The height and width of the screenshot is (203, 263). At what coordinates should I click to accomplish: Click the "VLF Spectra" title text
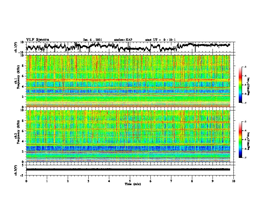click(38, 40)
